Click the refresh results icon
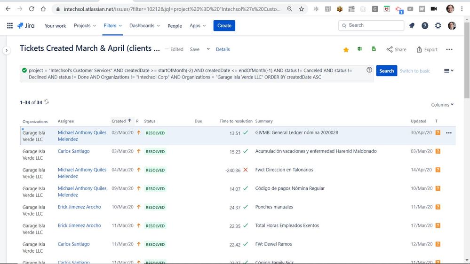This screenshot has height=264, width=470. tap(47, 102)
